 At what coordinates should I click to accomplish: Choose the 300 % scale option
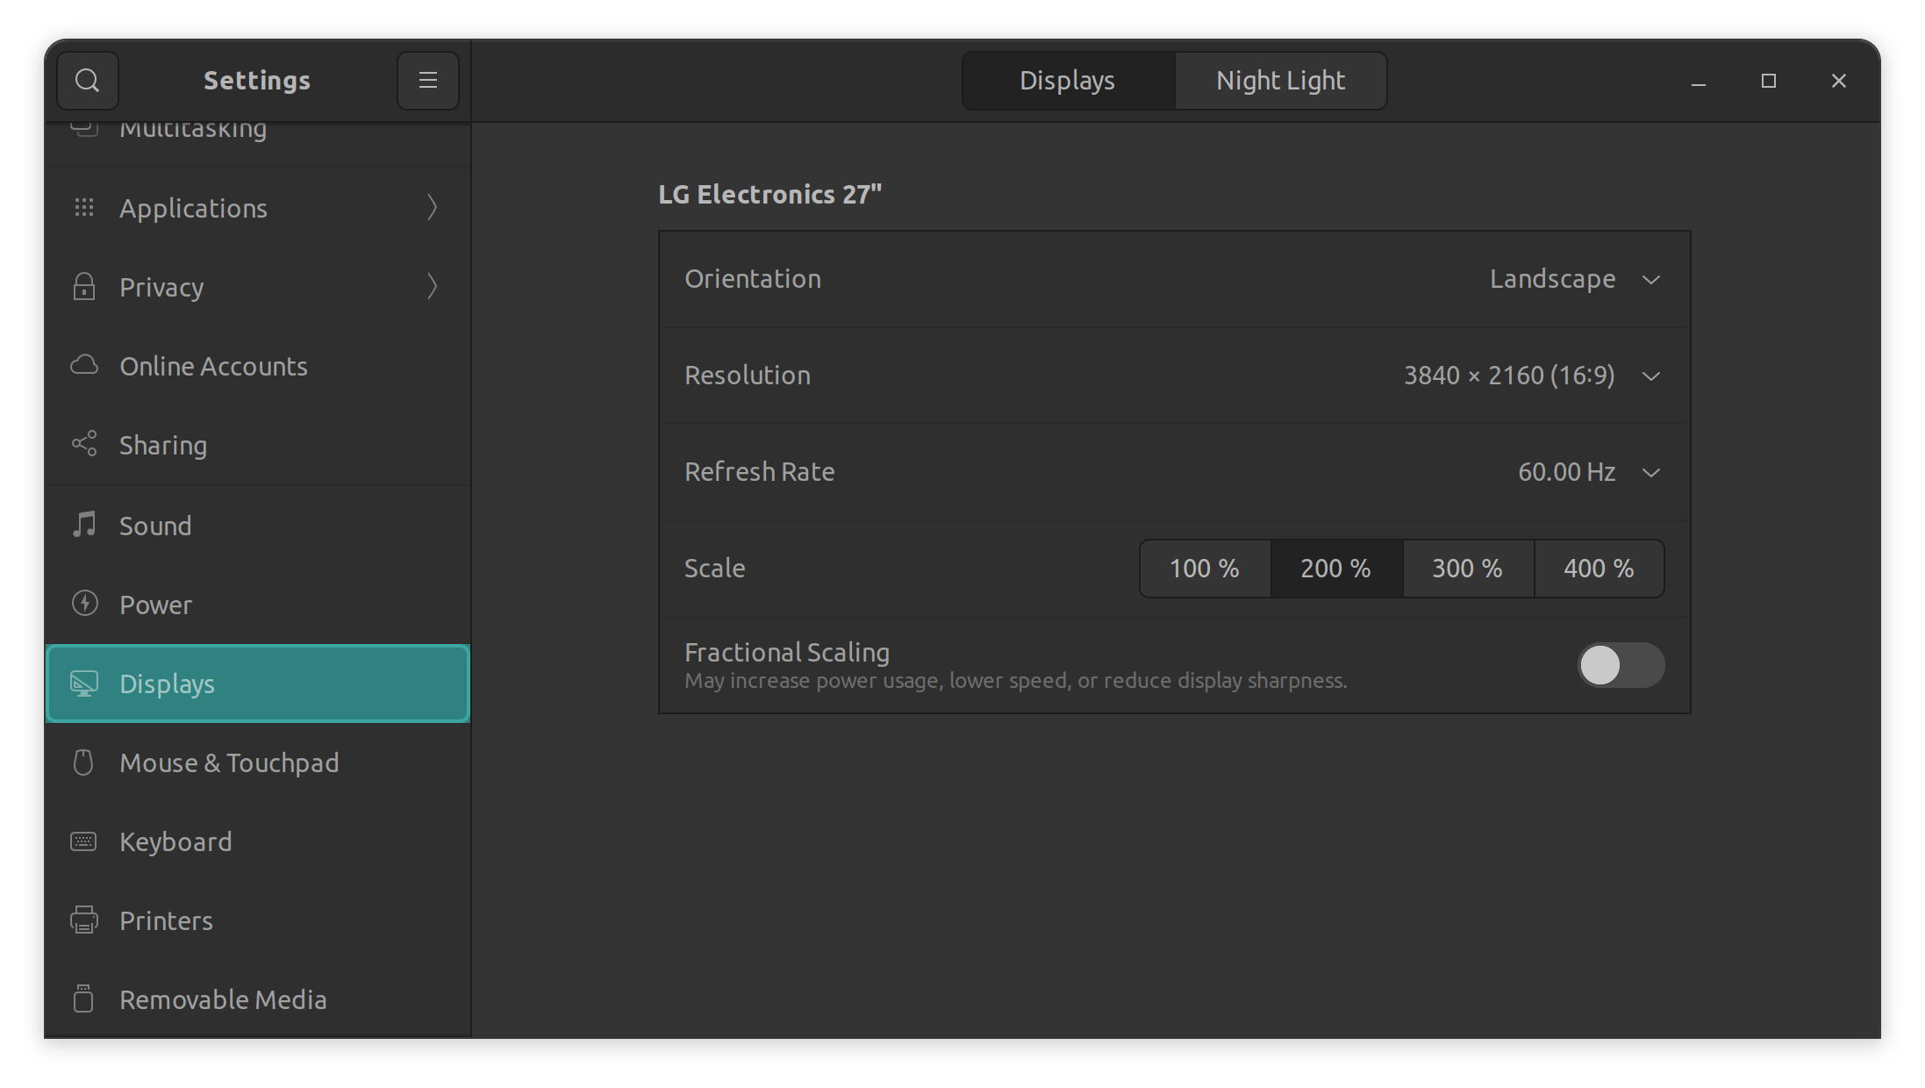tap(1467, 569)
